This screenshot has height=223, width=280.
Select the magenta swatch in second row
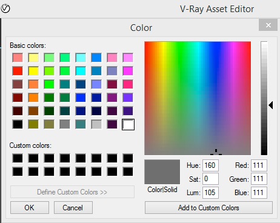point(128,71)
